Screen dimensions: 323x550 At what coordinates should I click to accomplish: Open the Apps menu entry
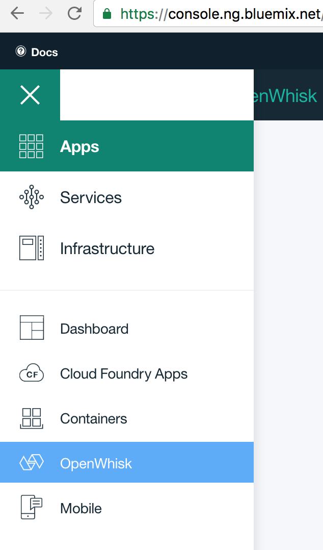pos(127,146)
